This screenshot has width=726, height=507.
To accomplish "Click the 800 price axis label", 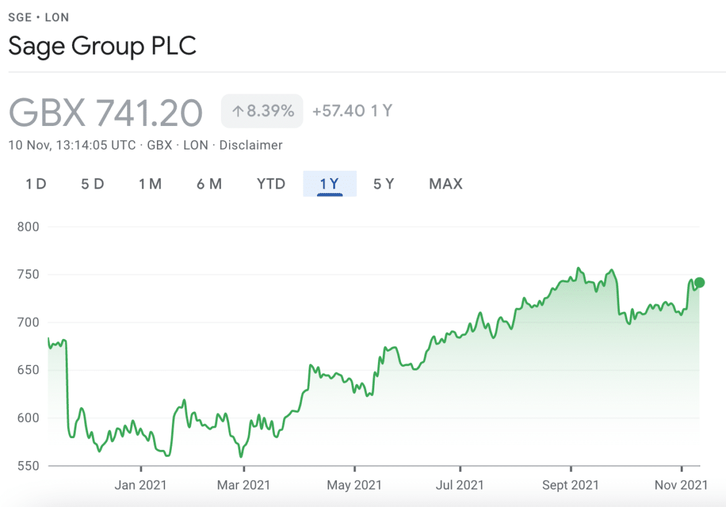I will [x=27, y=227].
